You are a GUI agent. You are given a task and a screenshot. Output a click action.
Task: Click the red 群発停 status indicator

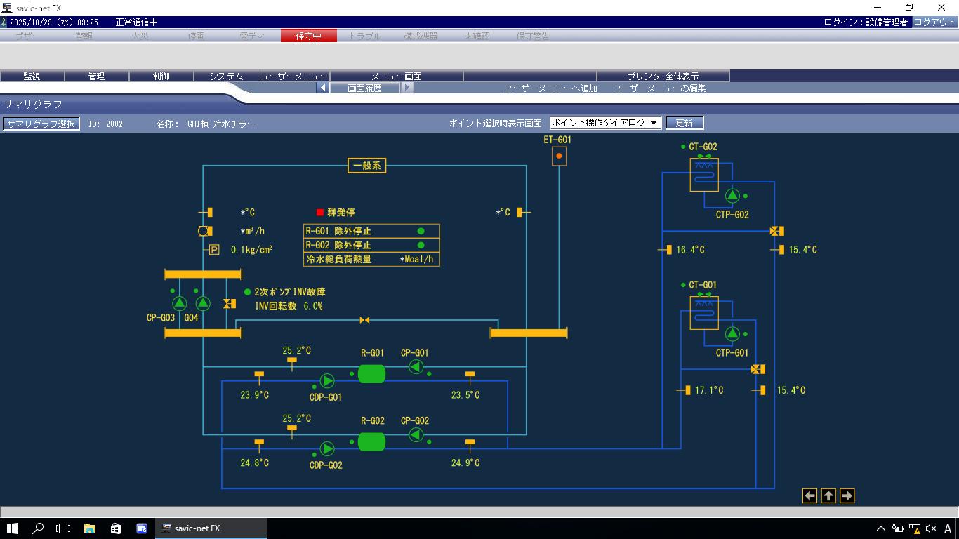(x=320, y=212)
